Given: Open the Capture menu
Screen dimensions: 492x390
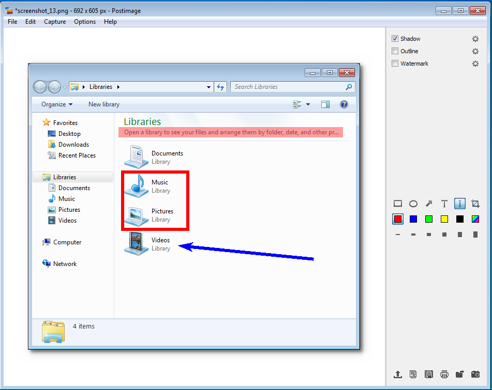Looking at the screenshot, I should pos(54,22).
